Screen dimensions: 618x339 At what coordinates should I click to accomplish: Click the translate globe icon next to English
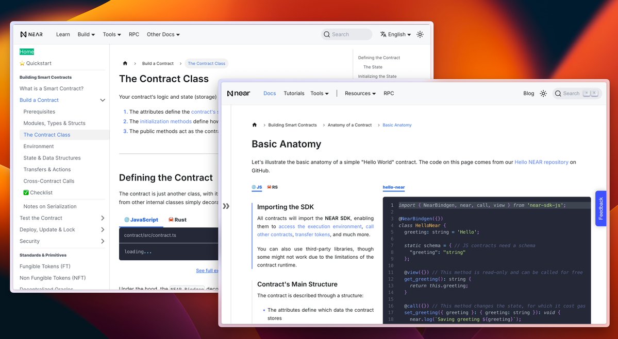(x=383, y=34)
